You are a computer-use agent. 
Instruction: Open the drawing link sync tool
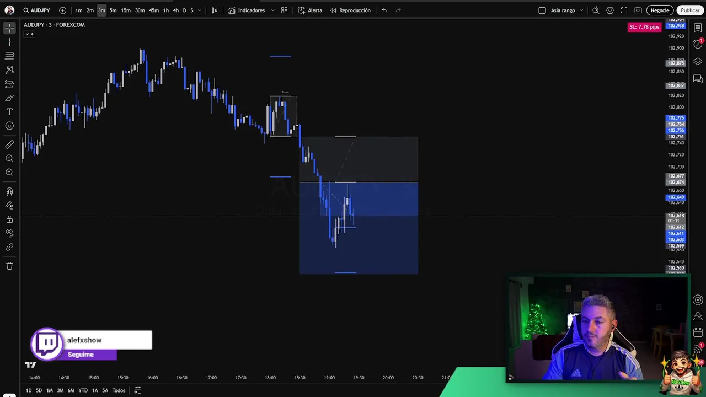[x=9, y=247]
